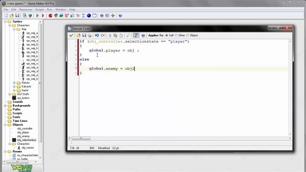Image resolution: width=306 pixels, height=172 pixels.
Task: Create a new path resource
Action: tap(67, 16)
